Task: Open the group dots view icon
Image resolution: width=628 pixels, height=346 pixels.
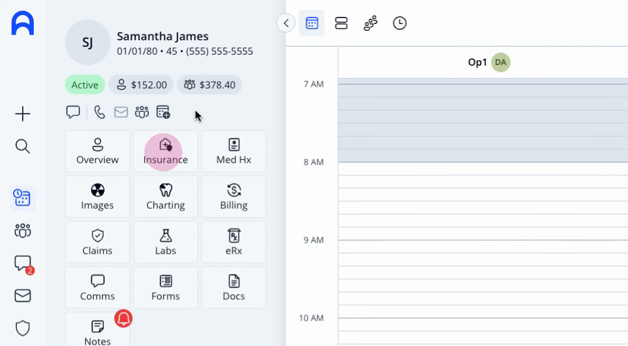Action: [371, 23]
